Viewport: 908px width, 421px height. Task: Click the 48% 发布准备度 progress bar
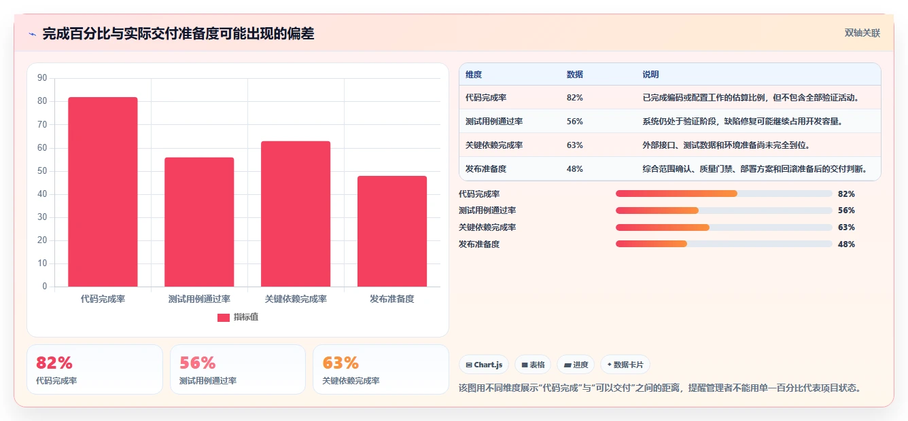point(724,244)
